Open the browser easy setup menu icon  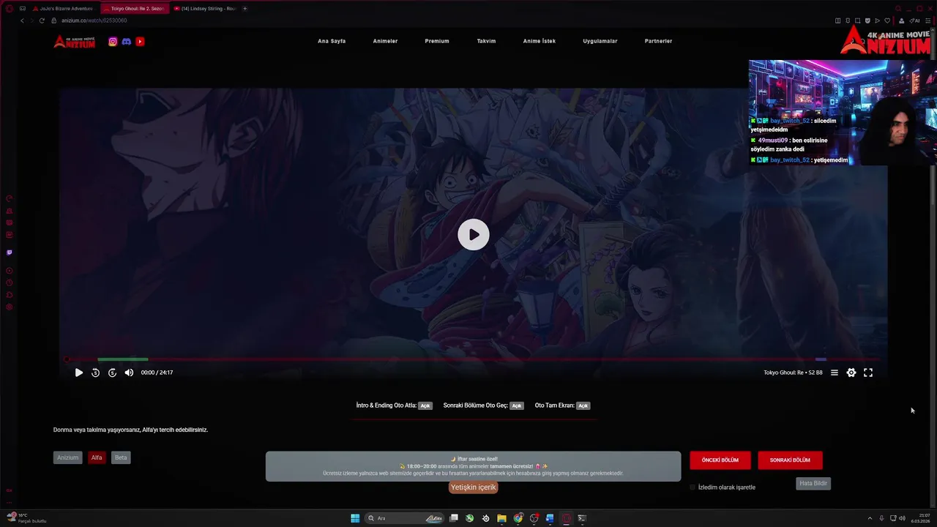[928, 20]
